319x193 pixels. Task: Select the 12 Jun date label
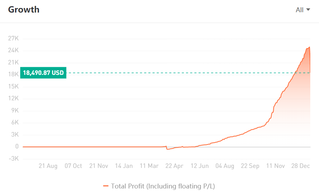[x=199, y=166]
